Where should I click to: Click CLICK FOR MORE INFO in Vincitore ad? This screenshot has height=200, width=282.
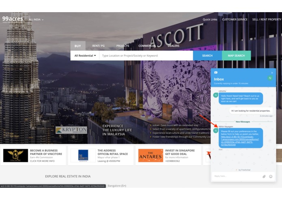point(42,161)
